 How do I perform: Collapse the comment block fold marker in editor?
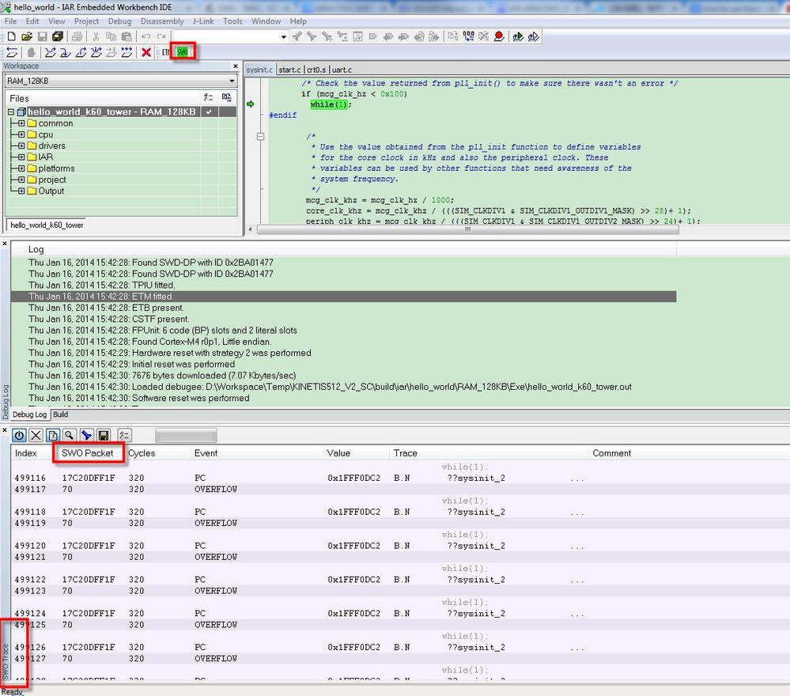tap(260, 136)
